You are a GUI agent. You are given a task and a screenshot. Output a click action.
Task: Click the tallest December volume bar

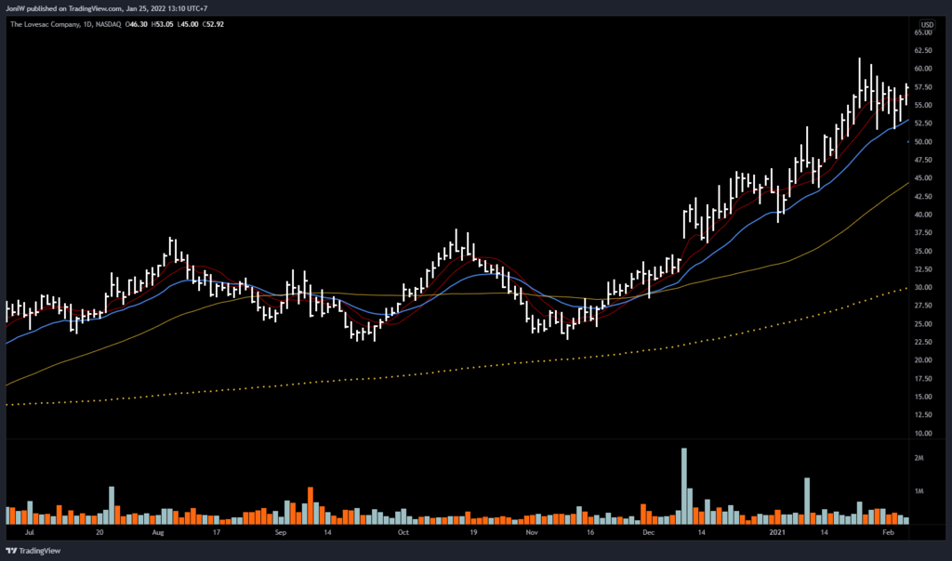684,485
